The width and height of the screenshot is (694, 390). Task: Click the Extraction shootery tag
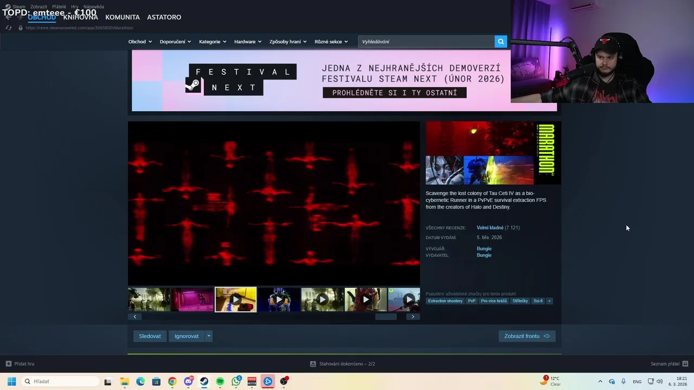445,301
